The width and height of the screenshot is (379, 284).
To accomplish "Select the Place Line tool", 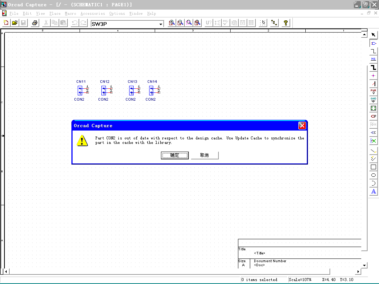I will [x=373, y=151].
